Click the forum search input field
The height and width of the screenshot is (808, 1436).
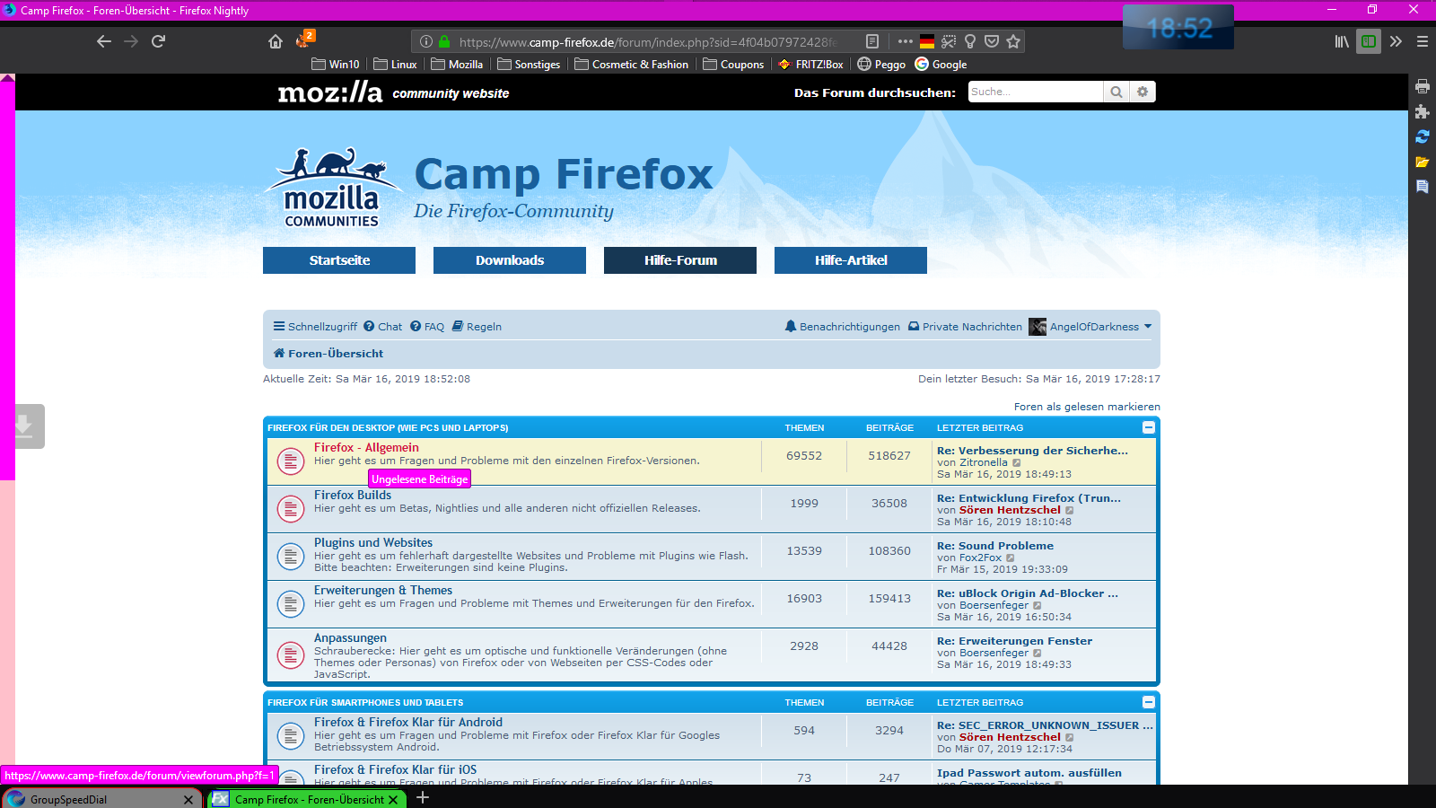1036,92
